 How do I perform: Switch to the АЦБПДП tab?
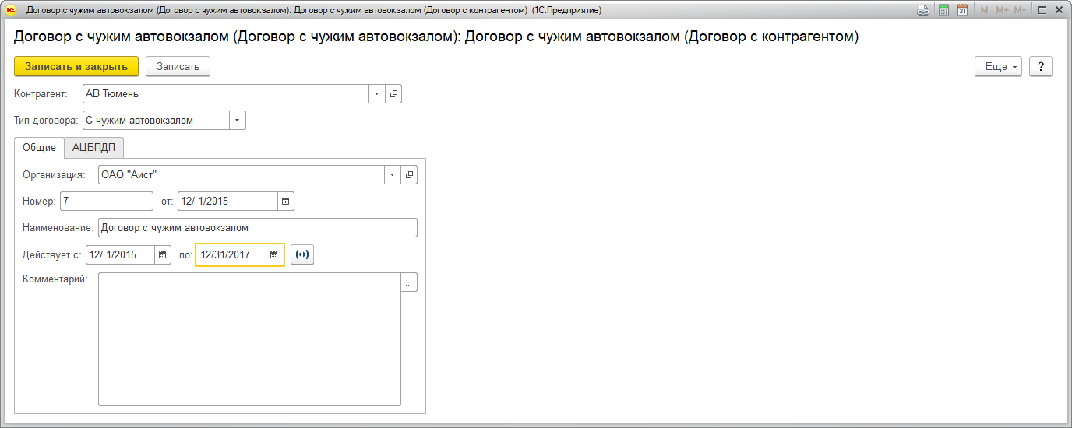point(93,147)
